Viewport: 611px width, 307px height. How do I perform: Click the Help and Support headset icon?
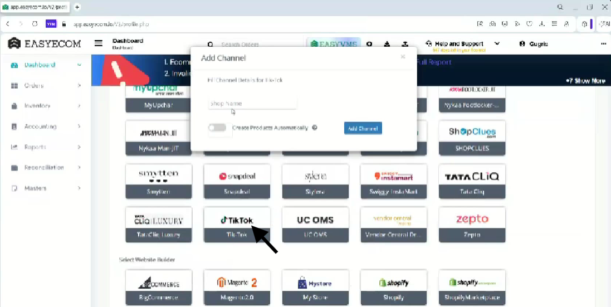(x=428, y=43)
